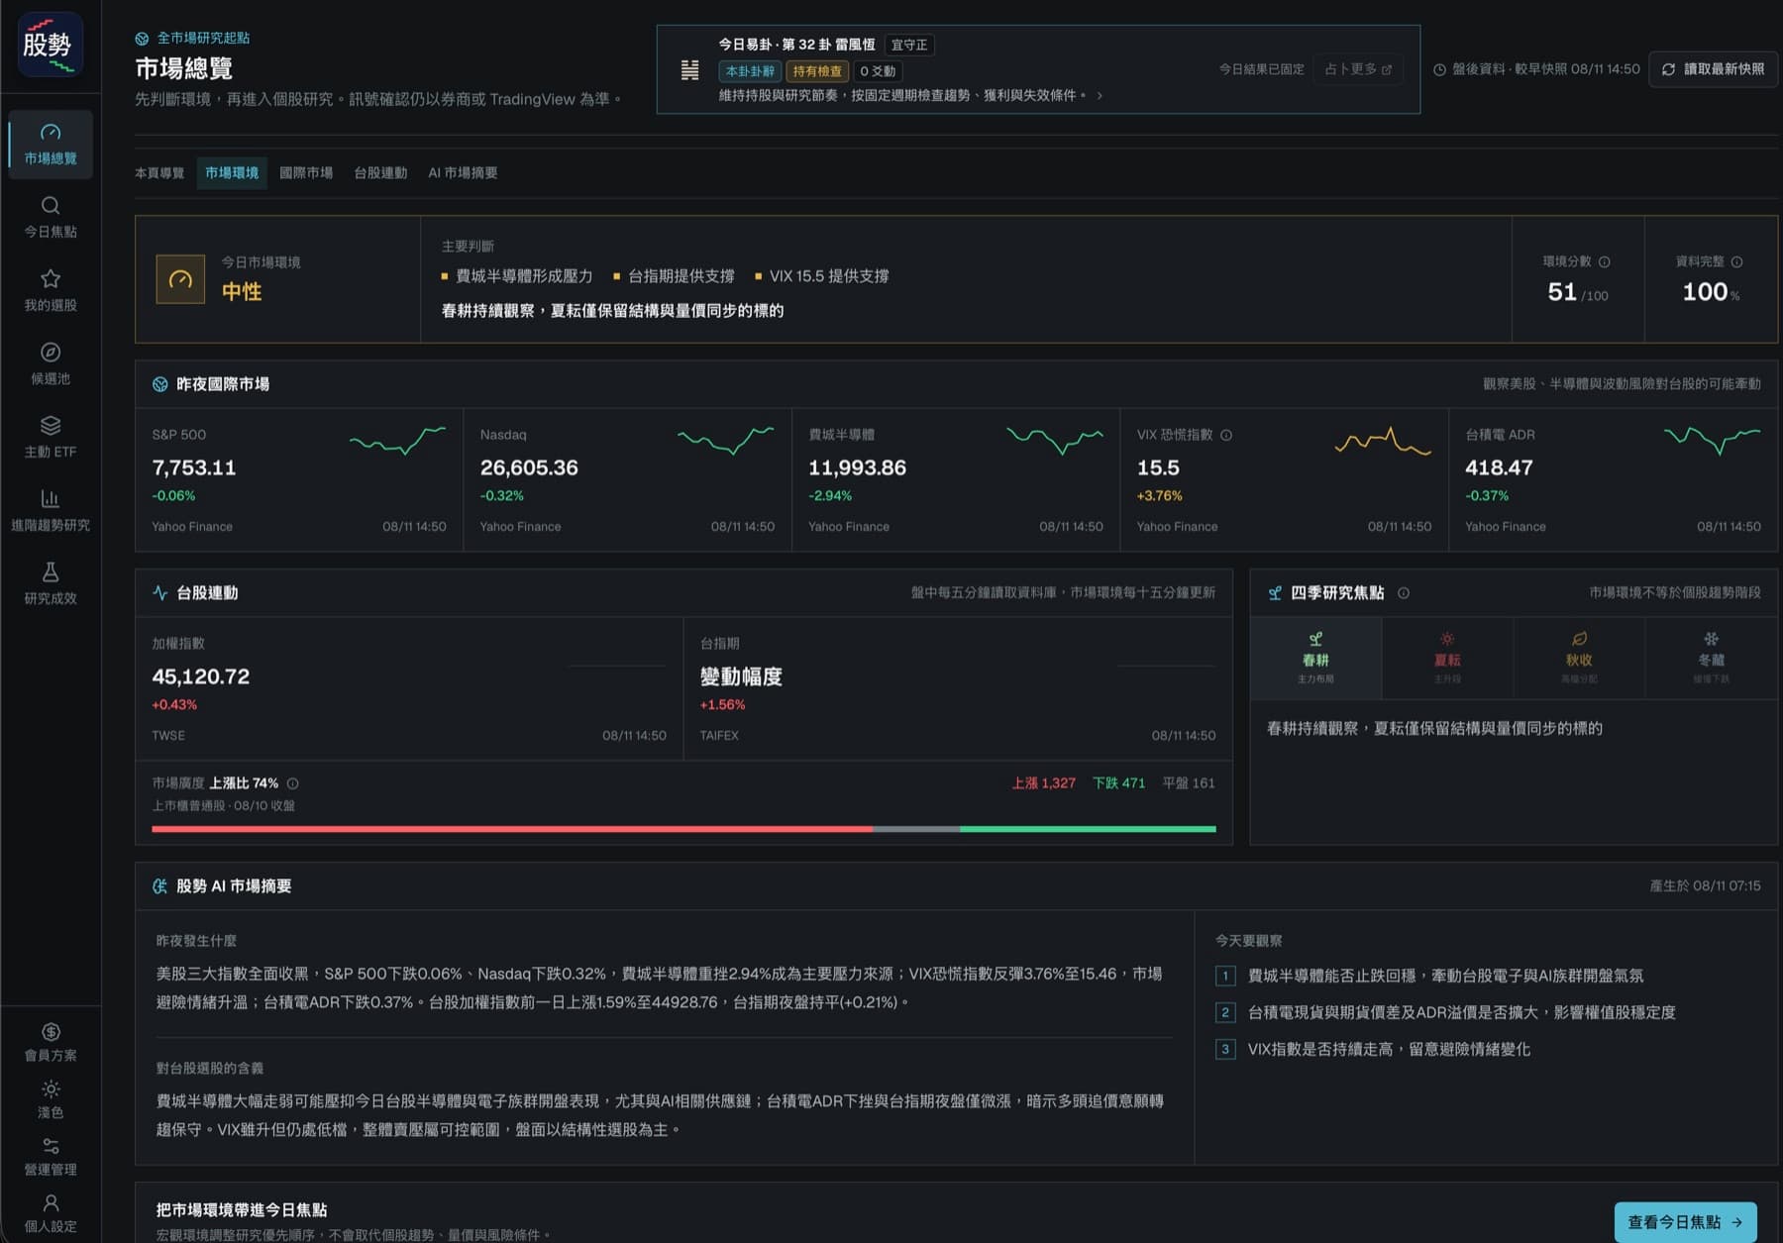Click the clock icon beside 盤後資料

(x=1439, y=69)
